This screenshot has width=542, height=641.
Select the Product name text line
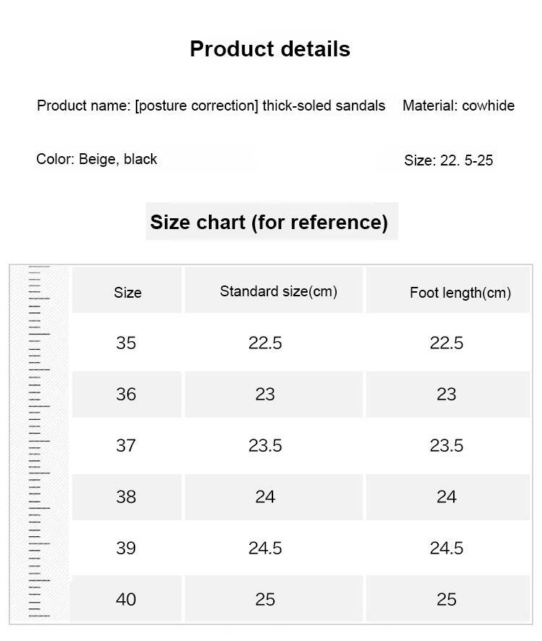pyautogui.click(x=211, y=106)
